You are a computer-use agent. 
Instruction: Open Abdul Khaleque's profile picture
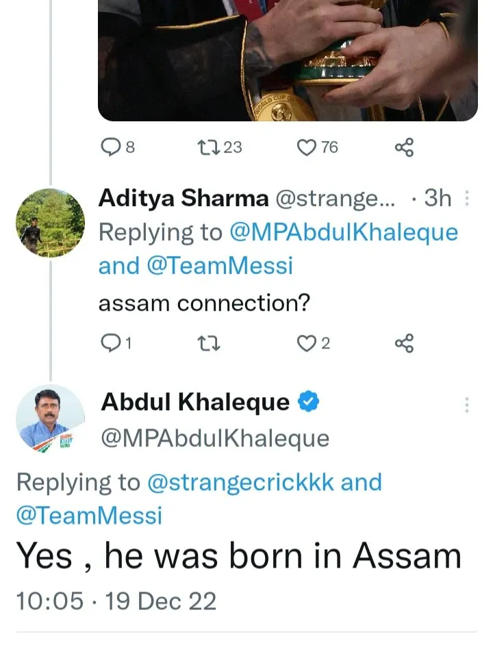coord(50,419)
